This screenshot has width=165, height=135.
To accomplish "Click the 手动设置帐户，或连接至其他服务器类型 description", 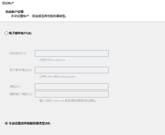I will tap(39, 16).
